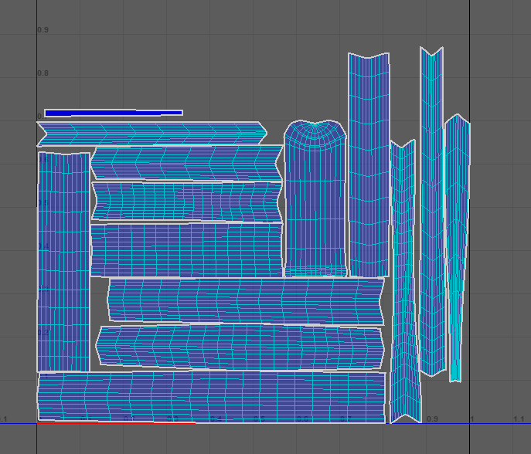
Task: Select the solid dark blue bar UV shell
Action: point(114,113)
